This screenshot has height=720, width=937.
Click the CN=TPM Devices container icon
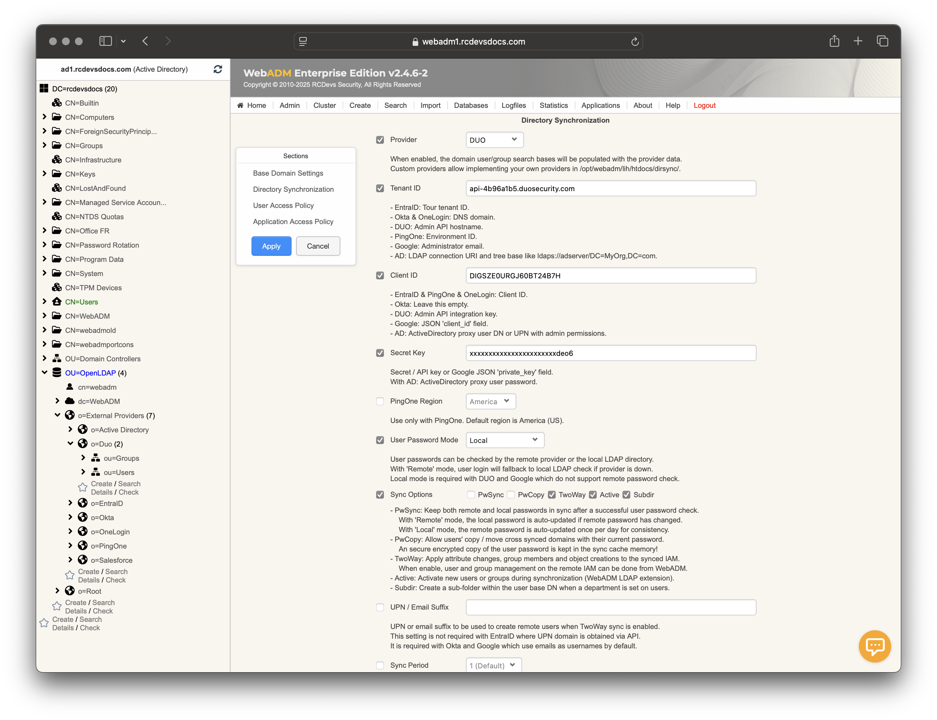57,288
